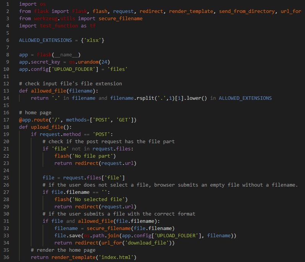The height and width of the screenshot is (262, 305).
Task: Click 'render_template' in the flask import line
Action: [x=191, y=11]
